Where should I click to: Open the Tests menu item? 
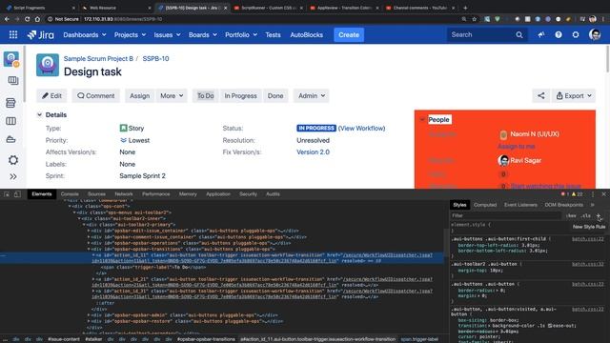tap(273, 35)
